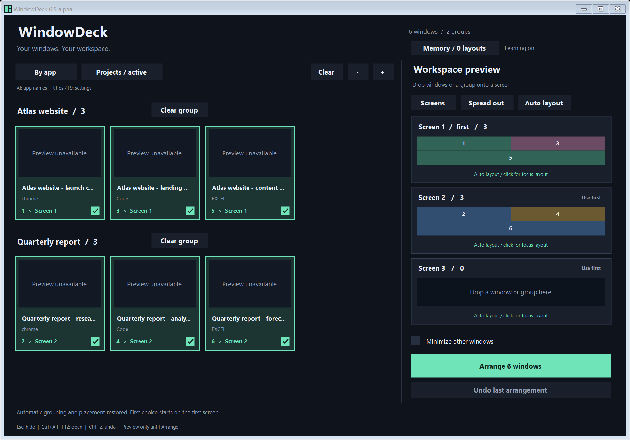
Task: Select green window 1 tile on Screen 1
Action: (464, 143)
